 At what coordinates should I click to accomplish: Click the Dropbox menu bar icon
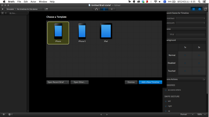tap(143, 2)
